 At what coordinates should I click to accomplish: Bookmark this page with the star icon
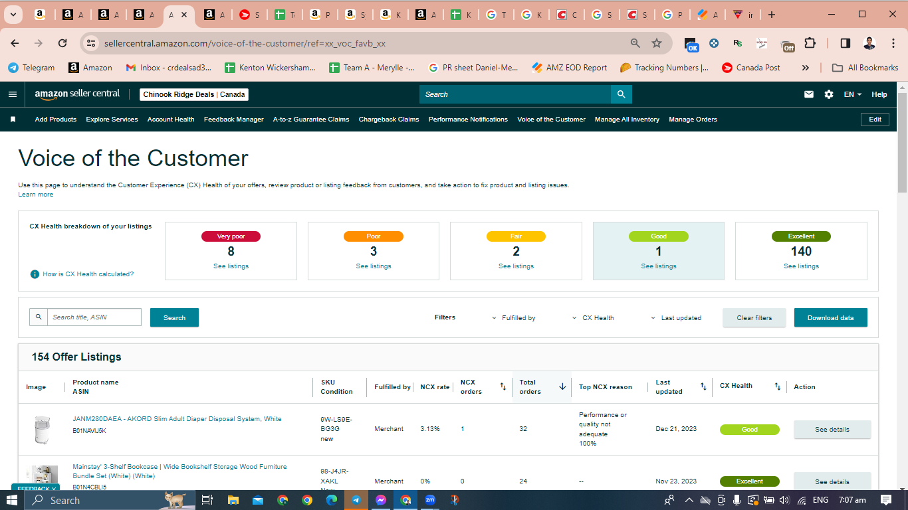click(x=657, y=43)
